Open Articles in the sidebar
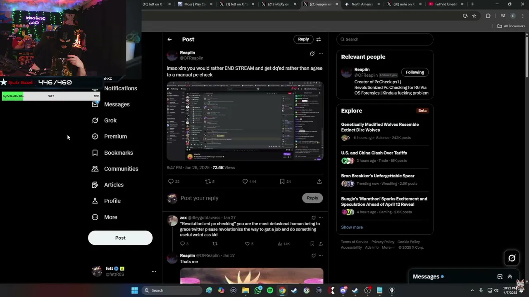Screen dimensions: 529x297 pos(108,185)
